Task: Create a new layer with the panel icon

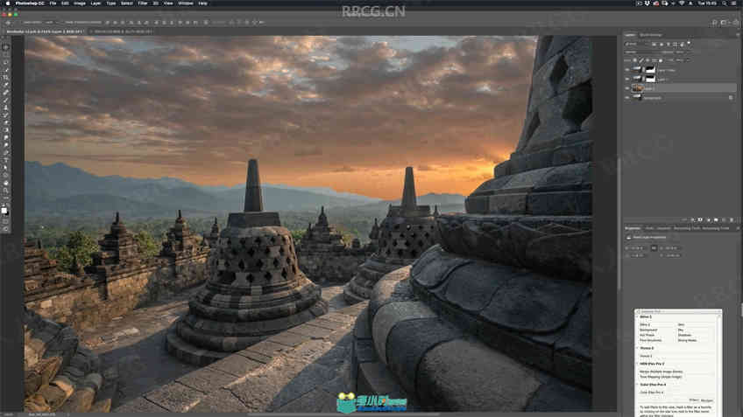Action: (x=724, y=219)
